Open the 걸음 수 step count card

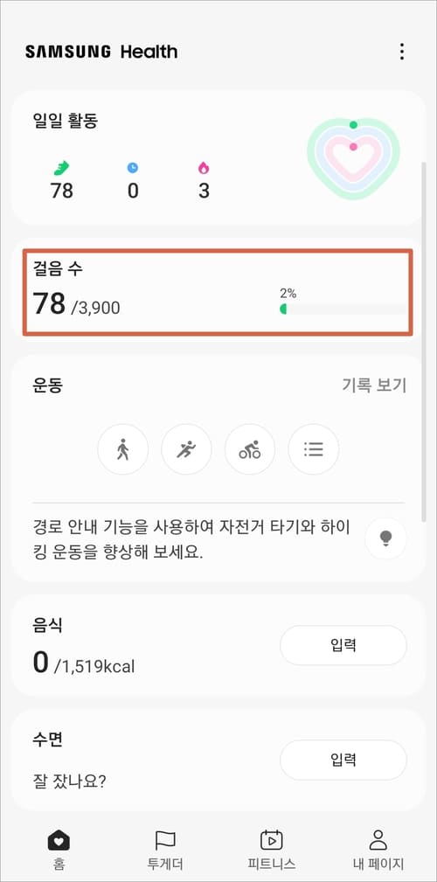pos(218,293)
